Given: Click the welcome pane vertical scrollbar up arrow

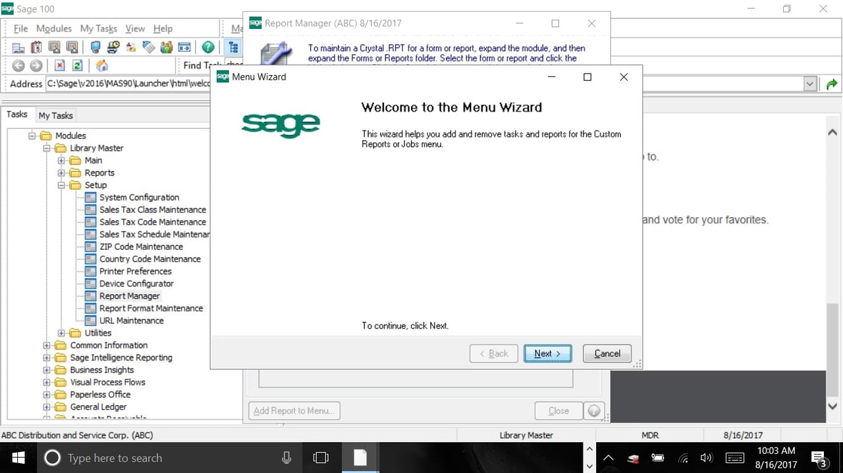Looking at the screenshot, I should 832,132.
